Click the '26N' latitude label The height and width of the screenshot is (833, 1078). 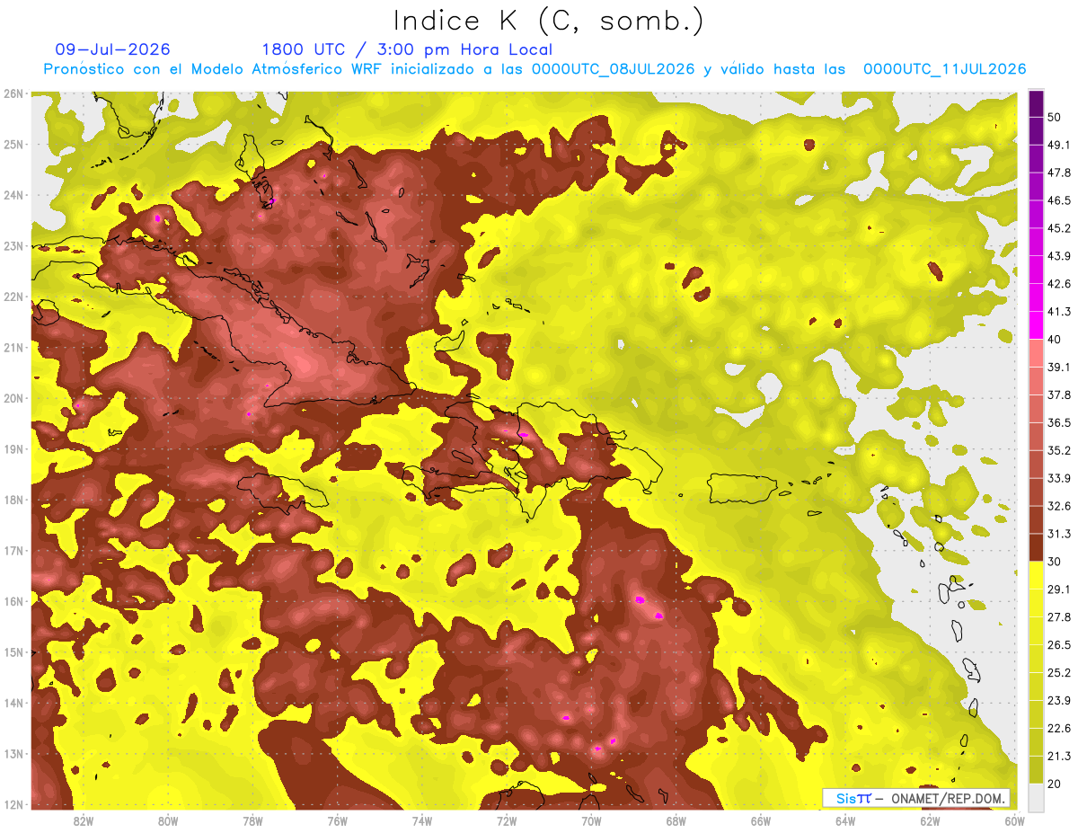13,93
